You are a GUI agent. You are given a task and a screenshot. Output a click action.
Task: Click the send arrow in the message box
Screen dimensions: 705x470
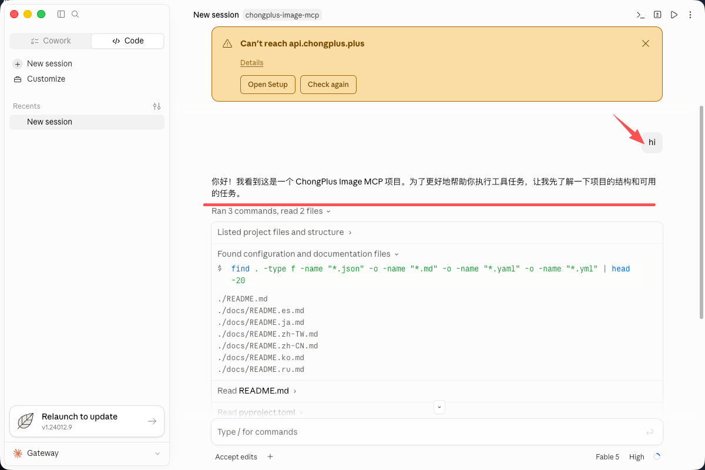650,432
